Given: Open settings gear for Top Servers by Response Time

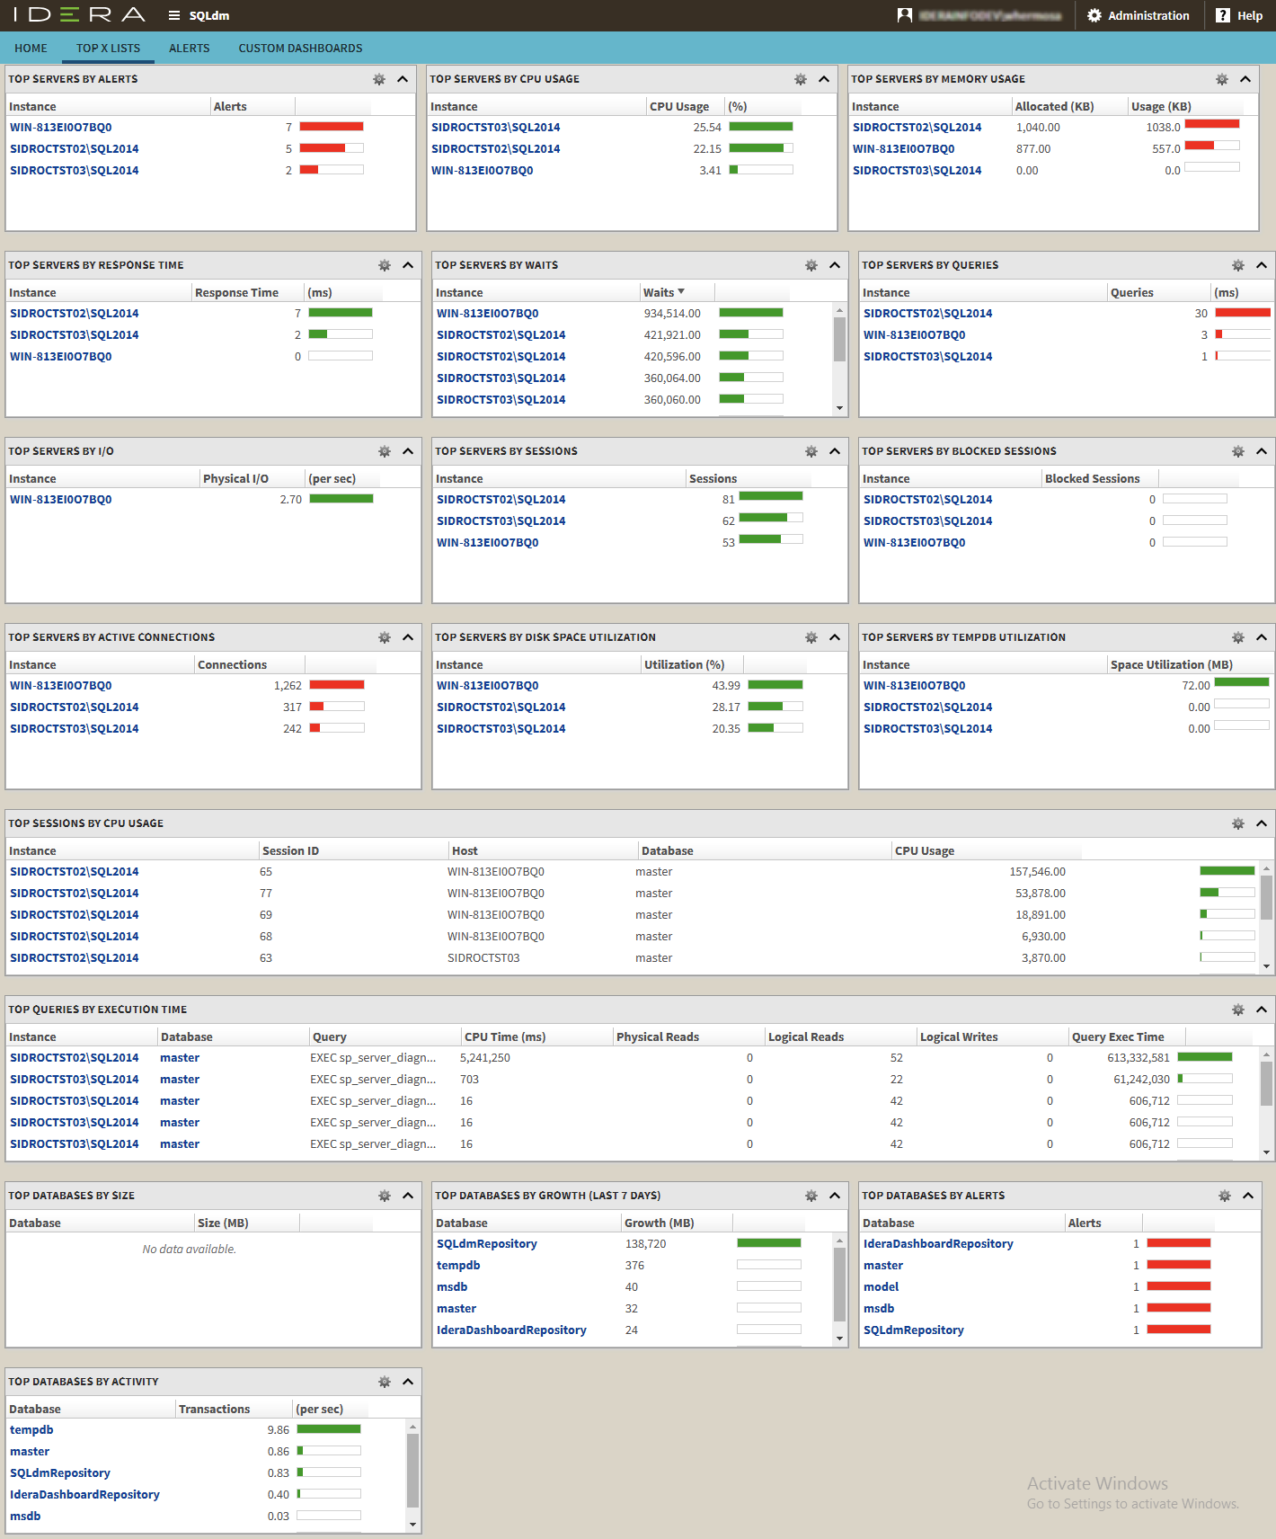Looking at the screenshot, I should pyautogui.click(x=385, y=265).
